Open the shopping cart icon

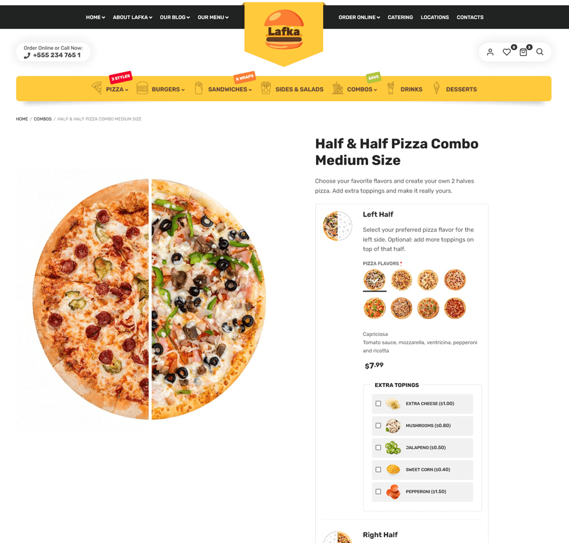coord(523,52)
